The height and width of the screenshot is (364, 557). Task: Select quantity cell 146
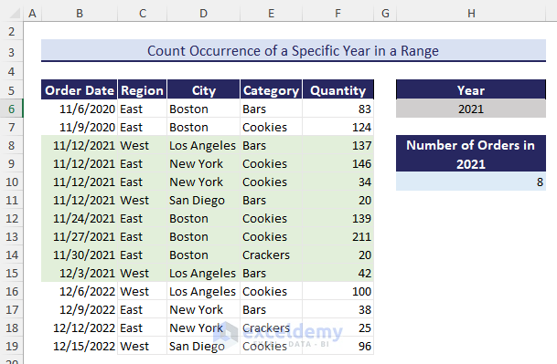point(337,163)
